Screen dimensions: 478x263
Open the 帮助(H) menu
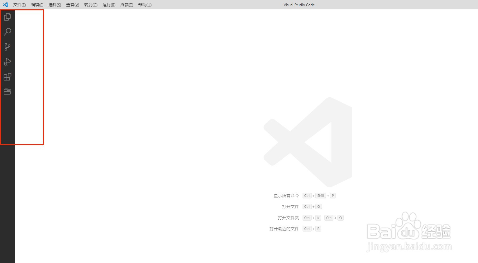pyautogui.click(x=145, y=5)
